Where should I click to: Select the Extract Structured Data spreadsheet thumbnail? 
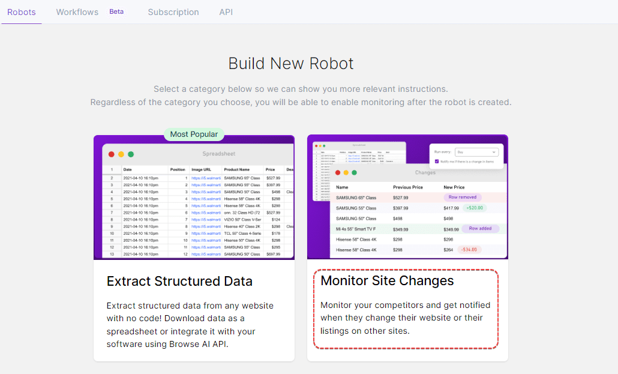point(194,198)
